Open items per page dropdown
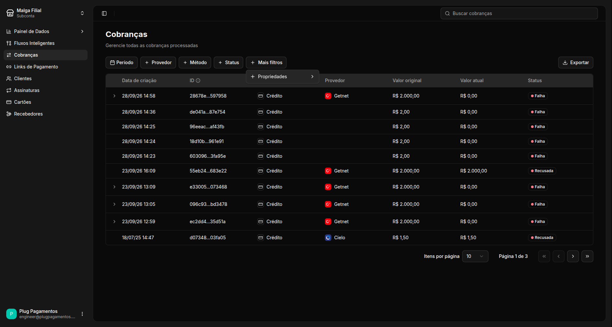The width and height of the screenshot is (612, 327). (475, 256)
